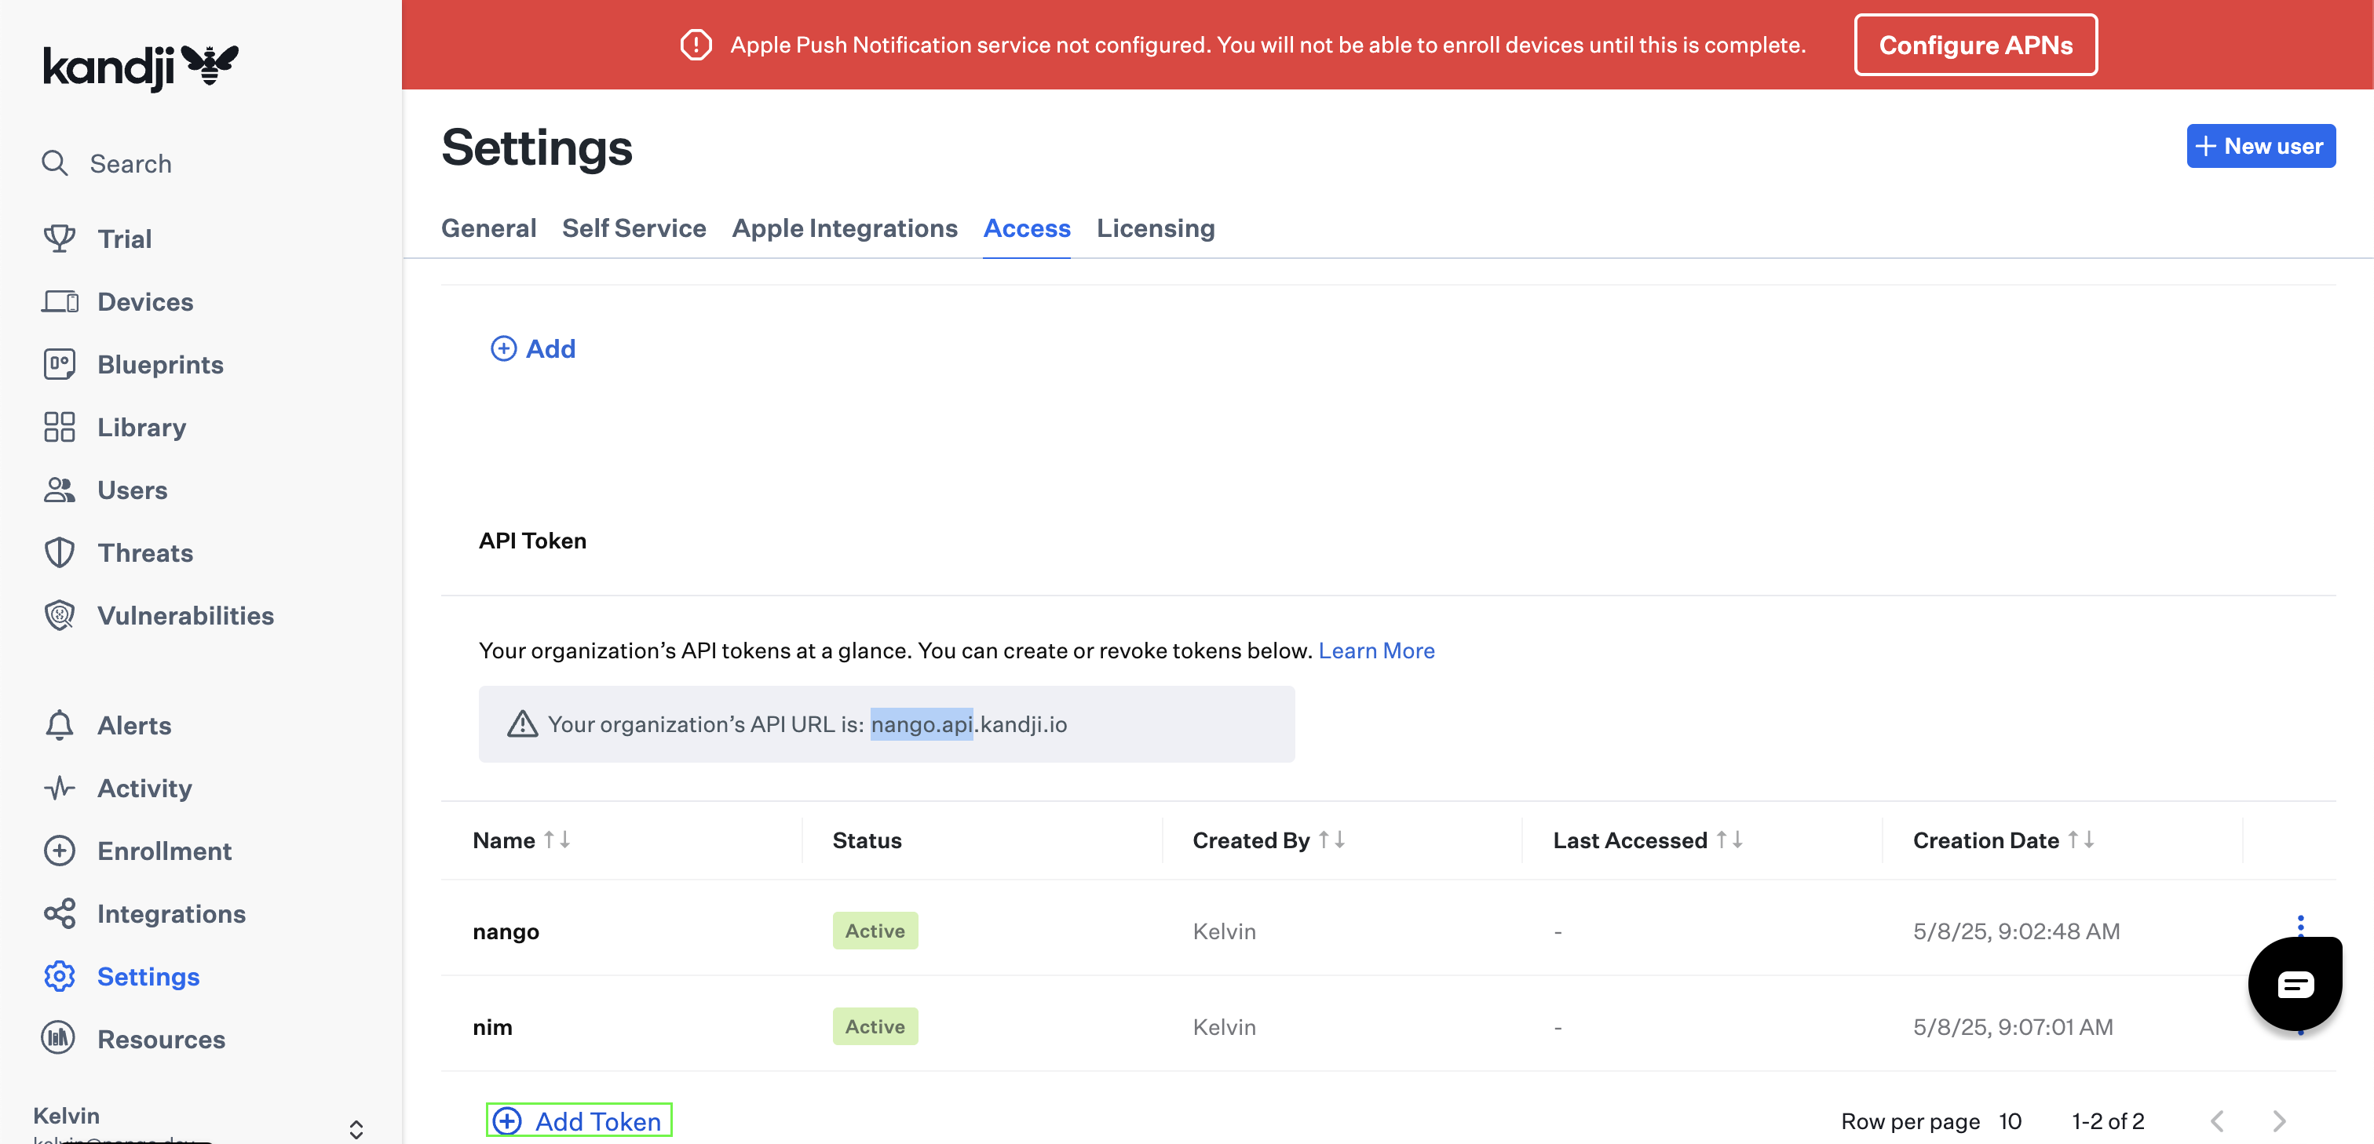The height and width of the screenshot is (1144, 2374).
Task: Open Blueprints from the sidebar icon
Action: click(x=59, y=364)
